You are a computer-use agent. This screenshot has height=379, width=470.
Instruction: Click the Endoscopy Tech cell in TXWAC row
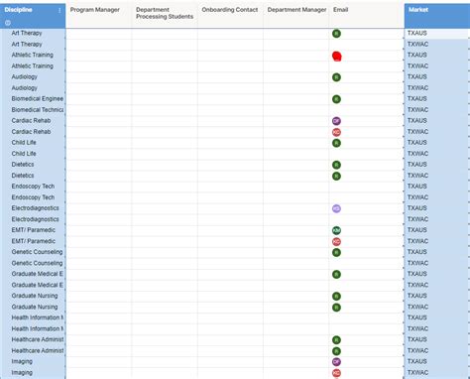point(33,197)
